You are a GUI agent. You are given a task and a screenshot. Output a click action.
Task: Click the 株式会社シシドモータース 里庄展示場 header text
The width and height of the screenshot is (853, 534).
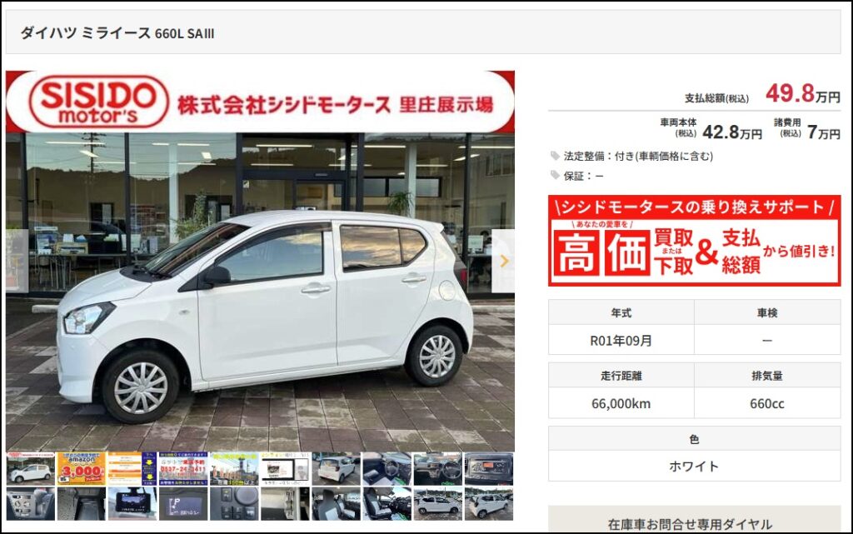click(336, 104)
